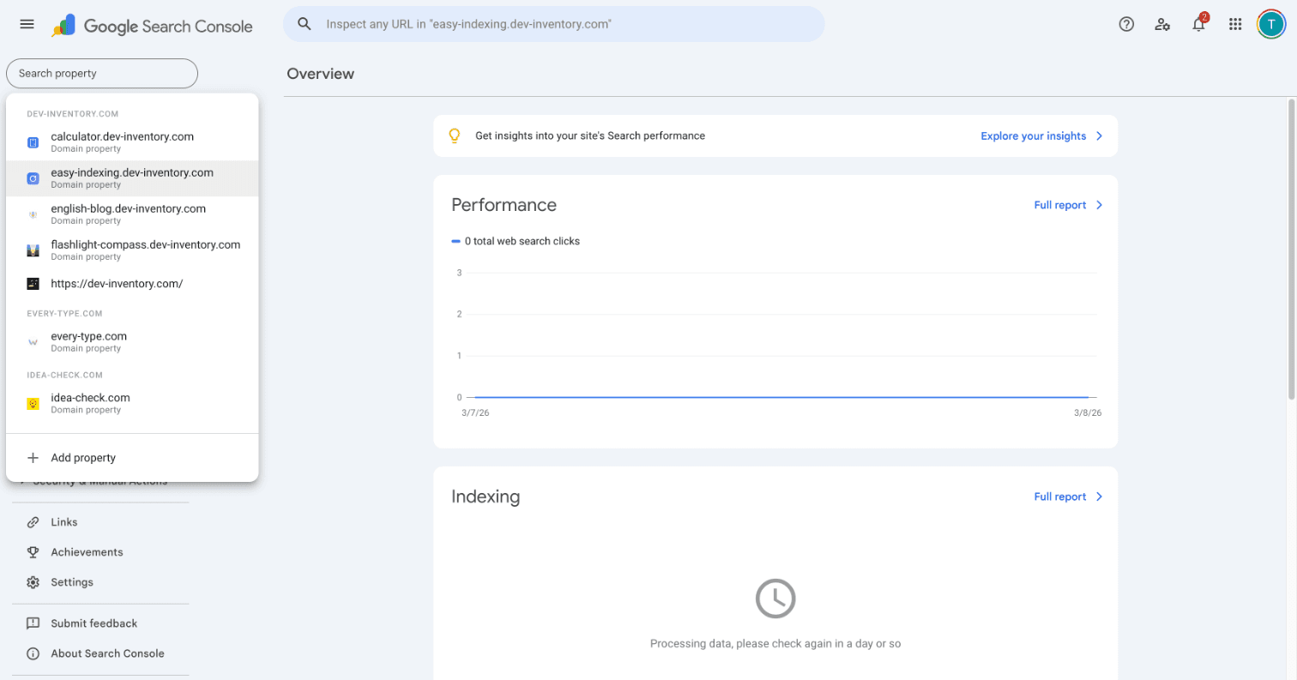The width and height of the screenshot is (1297, 680).
Task: Click the search magnifier icon
Action: [x=305, y=24]
